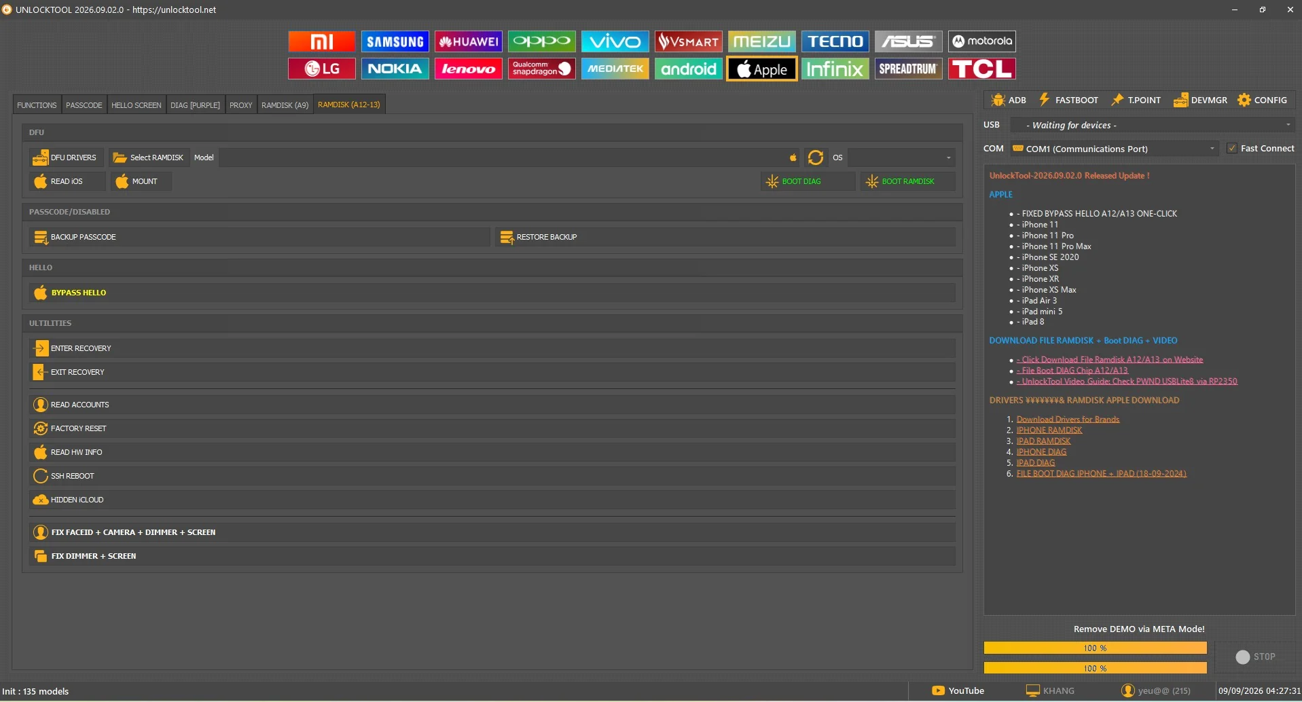Choose the Motorola brand logo
Screen dimensions: 1302x702
[981, 41]
